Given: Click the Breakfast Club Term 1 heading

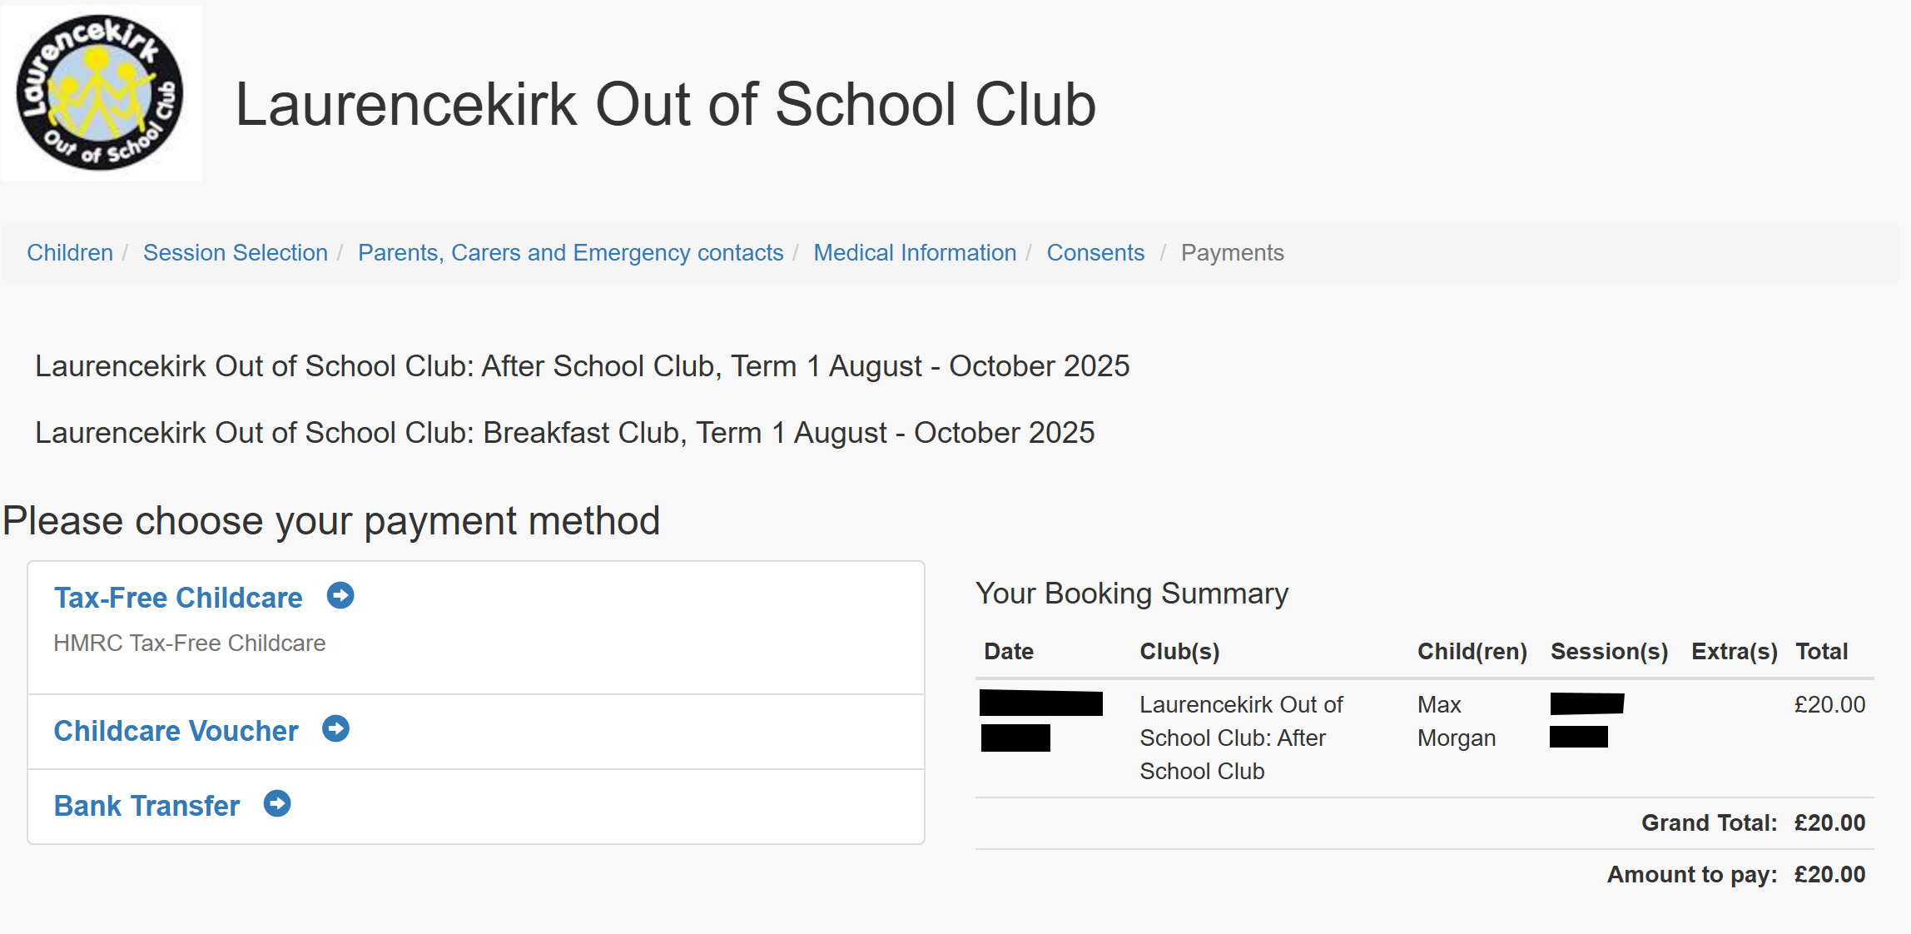Looking at the screenshot, I should click(x=564, y=433).
